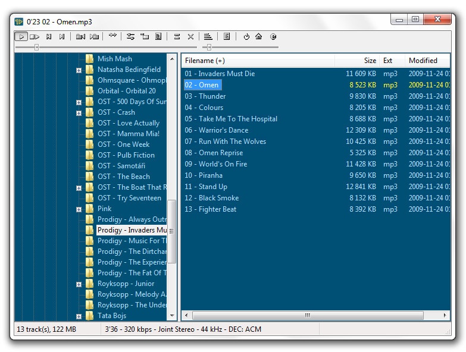Expand the OST - The Boat That R folder
Screen dimensions: 466x352
pos(79,188)
